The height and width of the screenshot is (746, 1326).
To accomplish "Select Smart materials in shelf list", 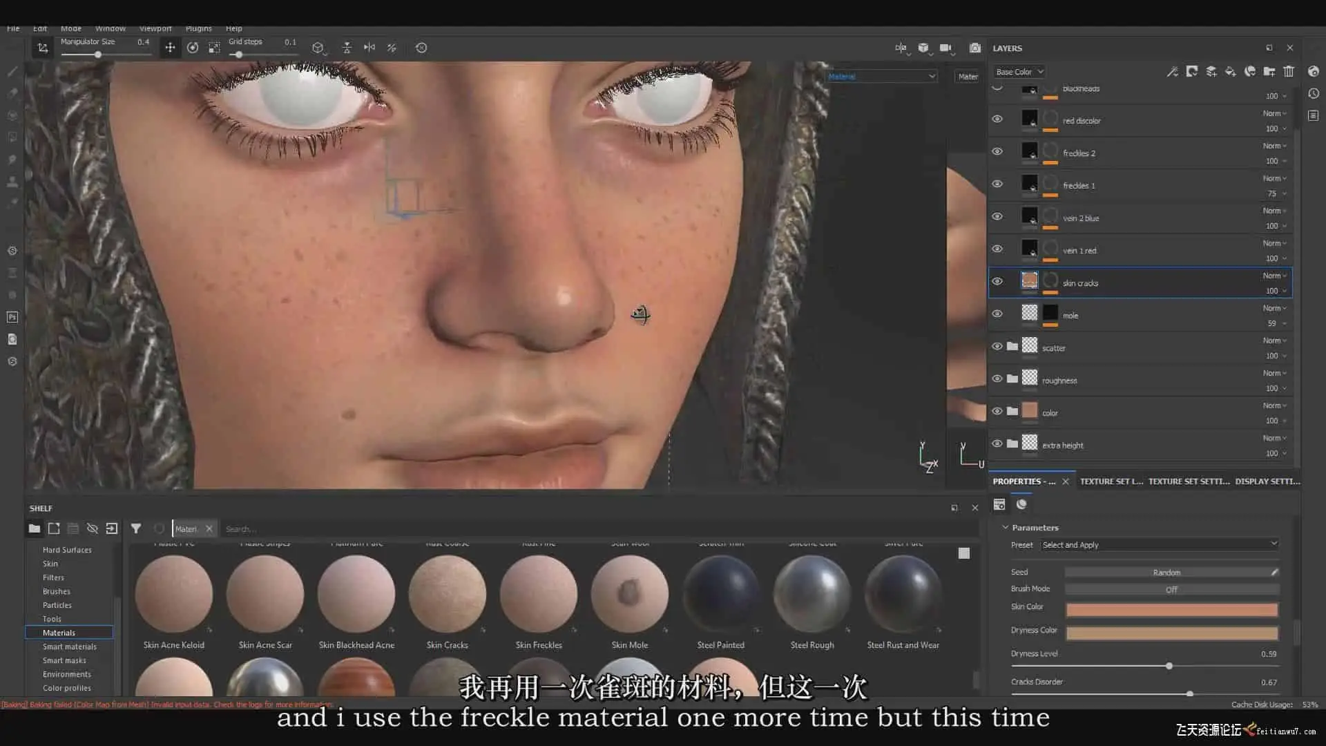I will pyautogui.click(x=70, y=647).
